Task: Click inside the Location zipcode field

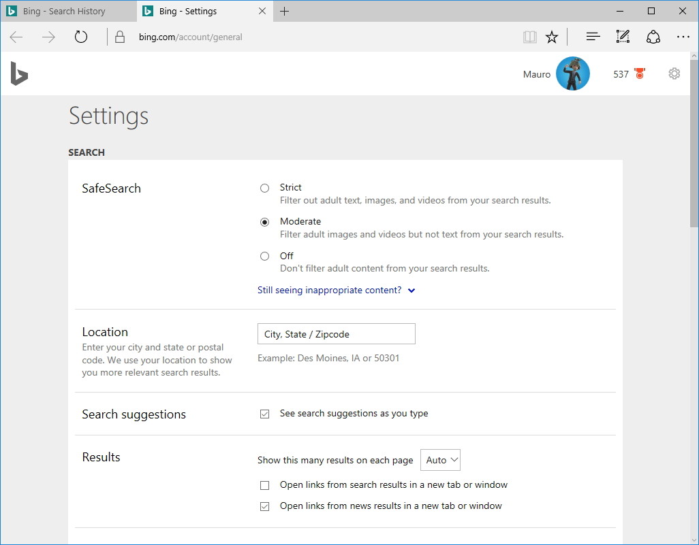Action: 336,333
